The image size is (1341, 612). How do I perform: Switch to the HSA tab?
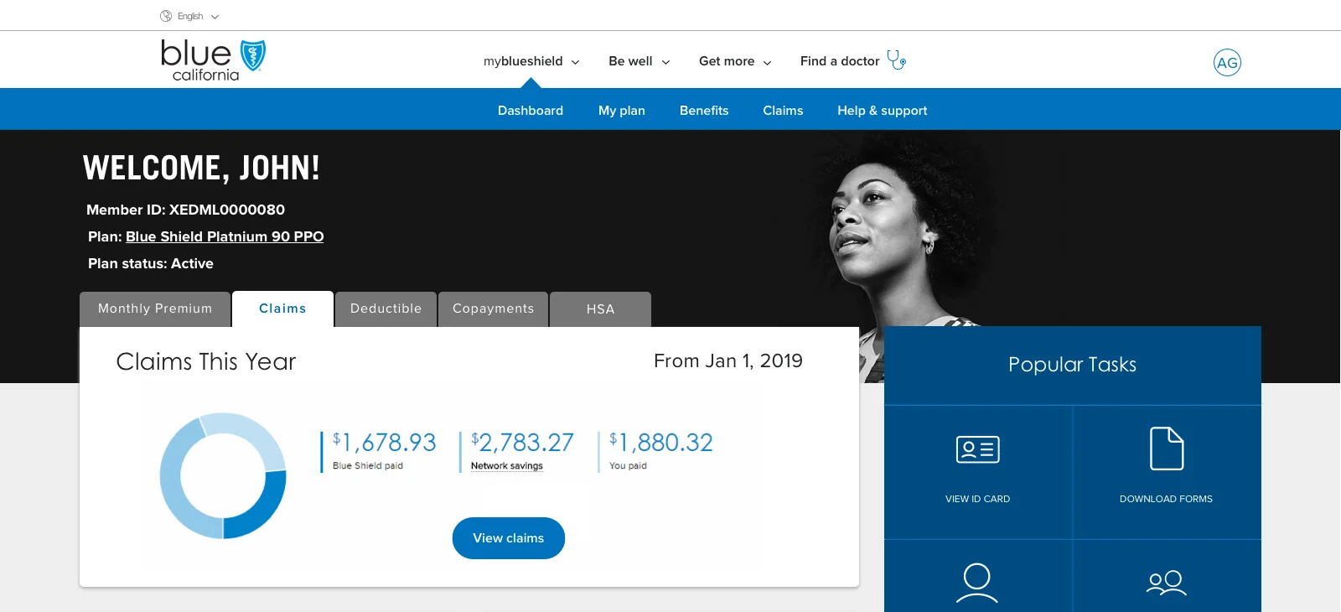pos(600,309)
